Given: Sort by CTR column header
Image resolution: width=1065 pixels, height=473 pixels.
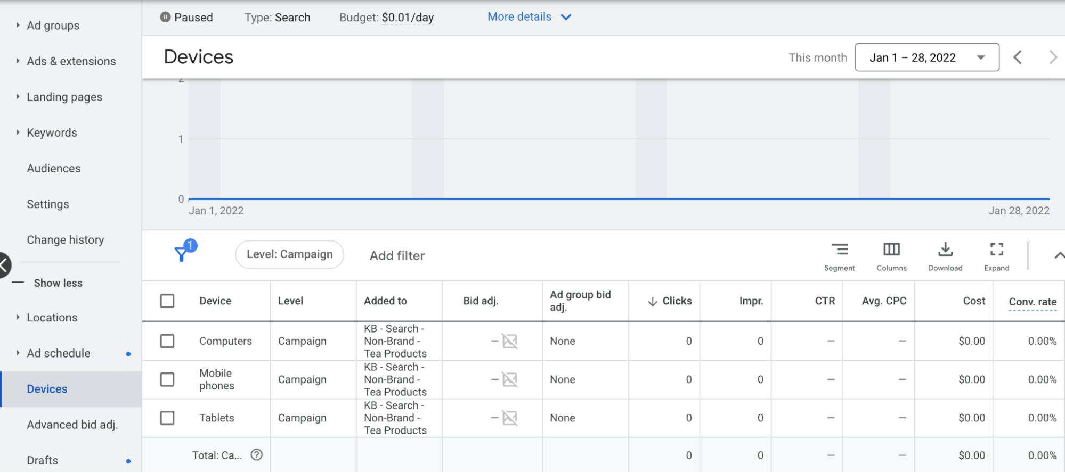Looking at the screenshot, I should (x=825, y=301).
